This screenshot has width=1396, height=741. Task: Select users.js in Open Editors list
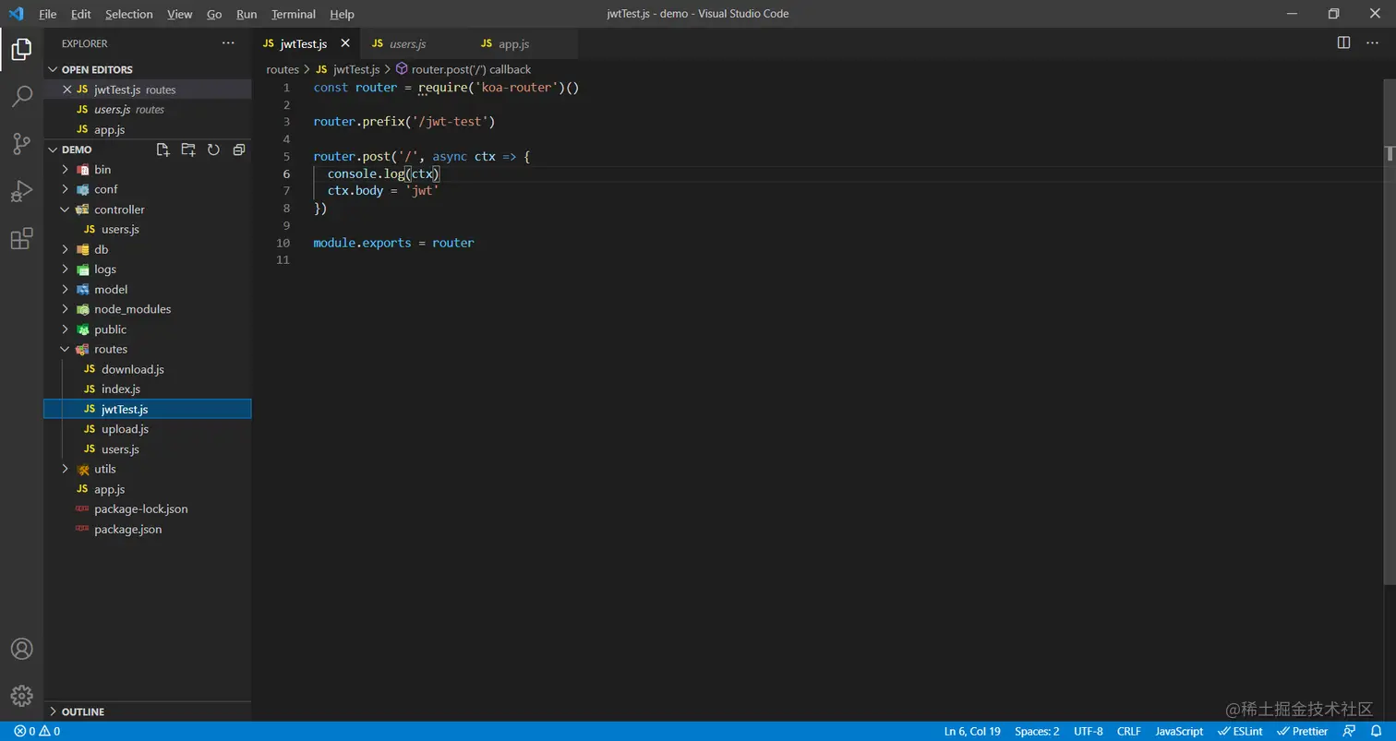pyautogui.click(x=148, y=110)
